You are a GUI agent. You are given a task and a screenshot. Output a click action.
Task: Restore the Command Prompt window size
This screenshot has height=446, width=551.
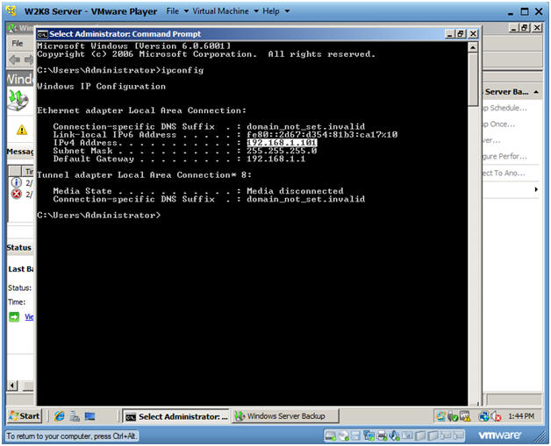pyautogui.click(x=461, y=33)
